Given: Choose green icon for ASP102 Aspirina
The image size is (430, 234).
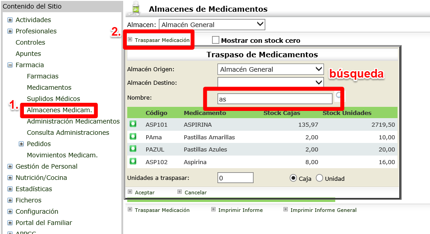Looking at the screenshot, I should tap(133, 161).
